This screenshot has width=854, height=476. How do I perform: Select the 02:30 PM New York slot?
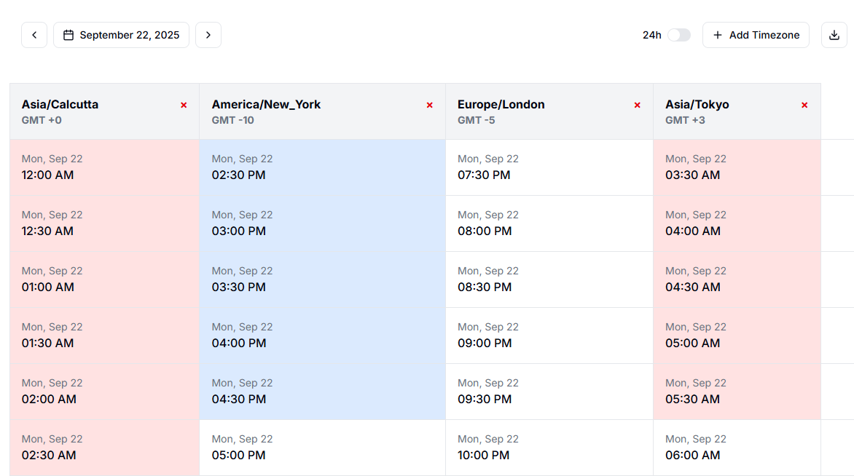tap(322, 167)
